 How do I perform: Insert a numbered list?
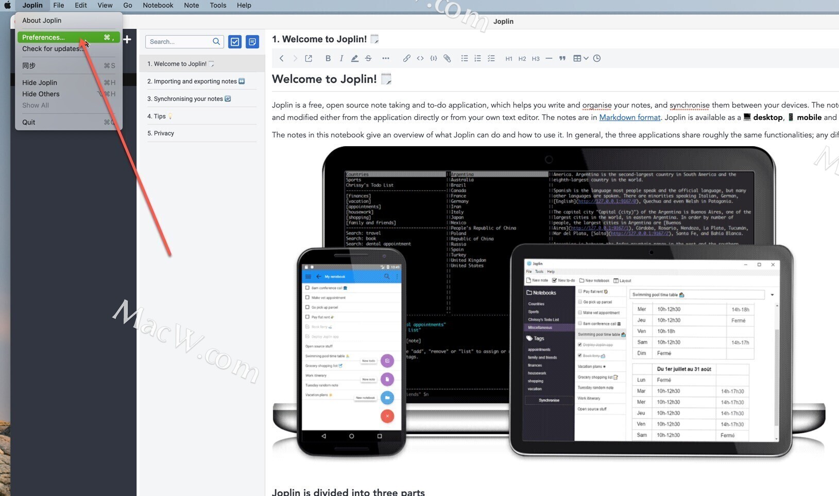pyautogui.click(x=478, y=59)
